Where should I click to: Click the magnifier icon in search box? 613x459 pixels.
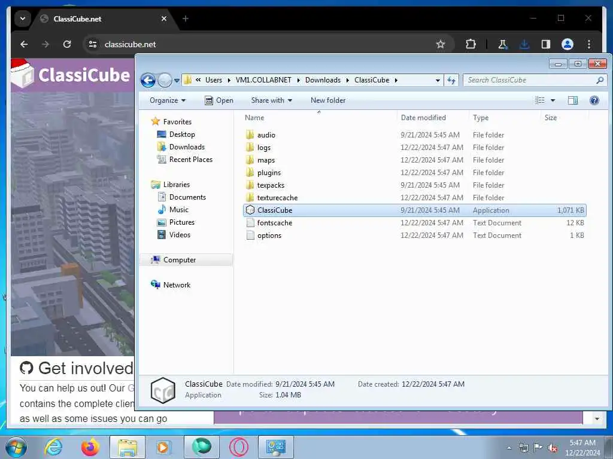[600, 80]
